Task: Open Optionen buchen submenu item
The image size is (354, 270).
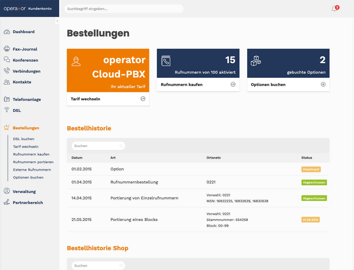Action: point(28,177)
